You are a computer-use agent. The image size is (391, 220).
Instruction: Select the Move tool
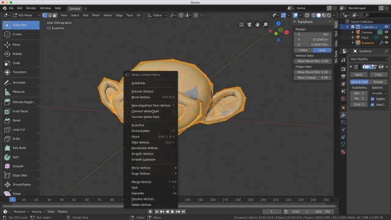click(21, 45)
